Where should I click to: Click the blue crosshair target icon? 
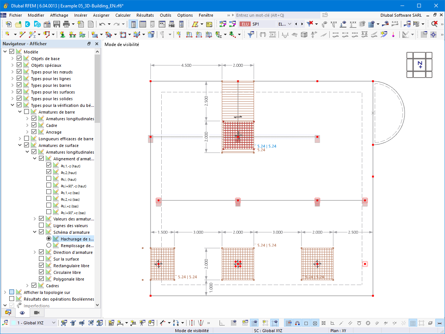point(434,35)
